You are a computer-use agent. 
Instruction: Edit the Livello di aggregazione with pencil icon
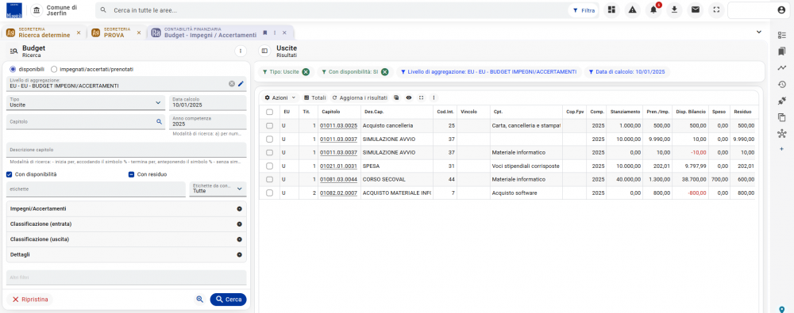[x=241, y=83]
